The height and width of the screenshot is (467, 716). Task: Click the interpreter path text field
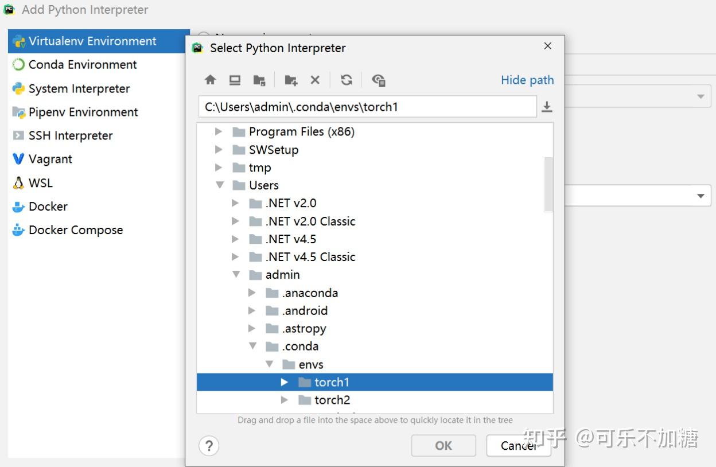pos(368,107)
